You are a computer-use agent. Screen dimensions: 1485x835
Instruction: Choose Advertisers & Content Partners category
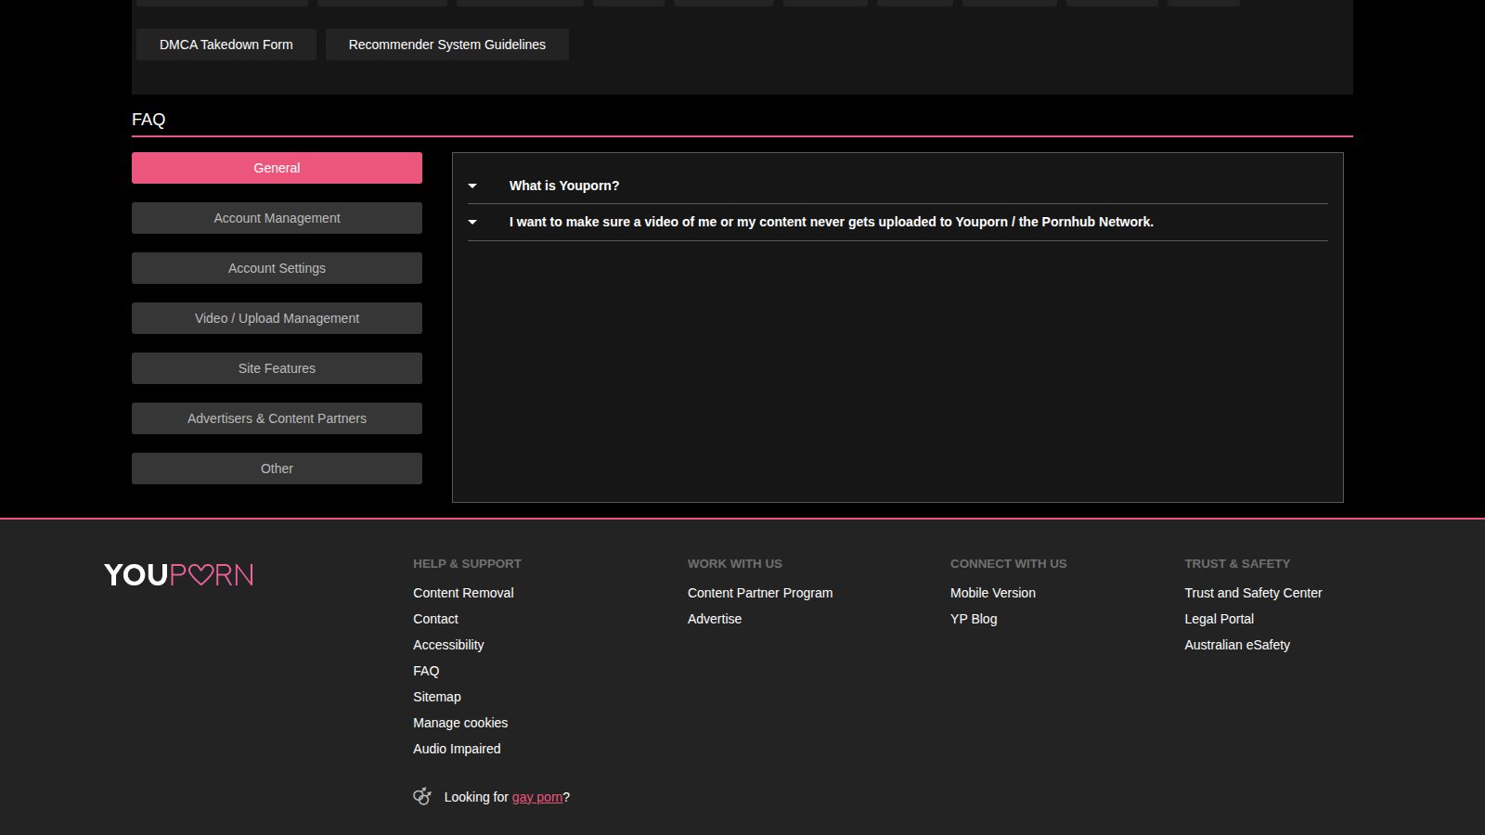point(277,418)
